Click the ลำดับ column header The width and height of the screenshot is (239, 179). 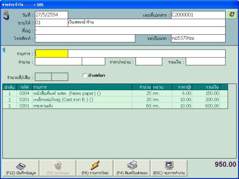tap(9, 87)
